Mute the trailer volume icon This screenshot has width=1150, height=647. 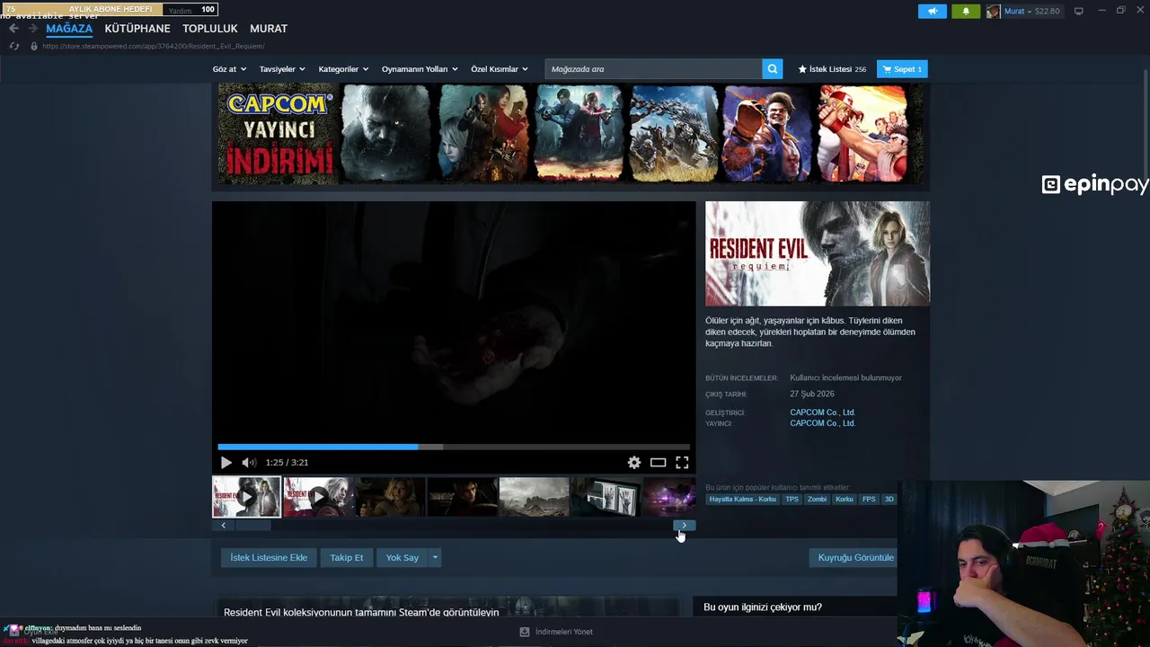[x=249, y=463]
